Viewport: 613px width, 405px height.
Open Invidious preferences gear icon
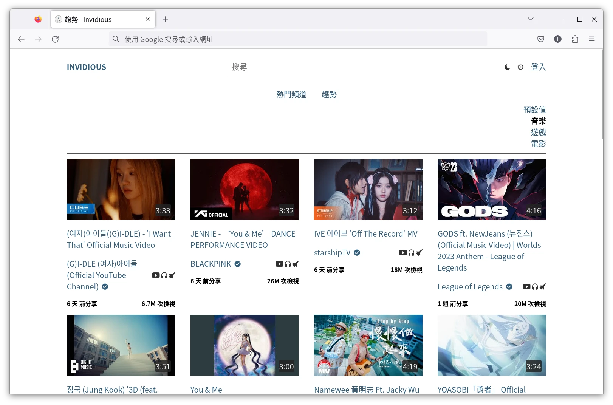520,67
